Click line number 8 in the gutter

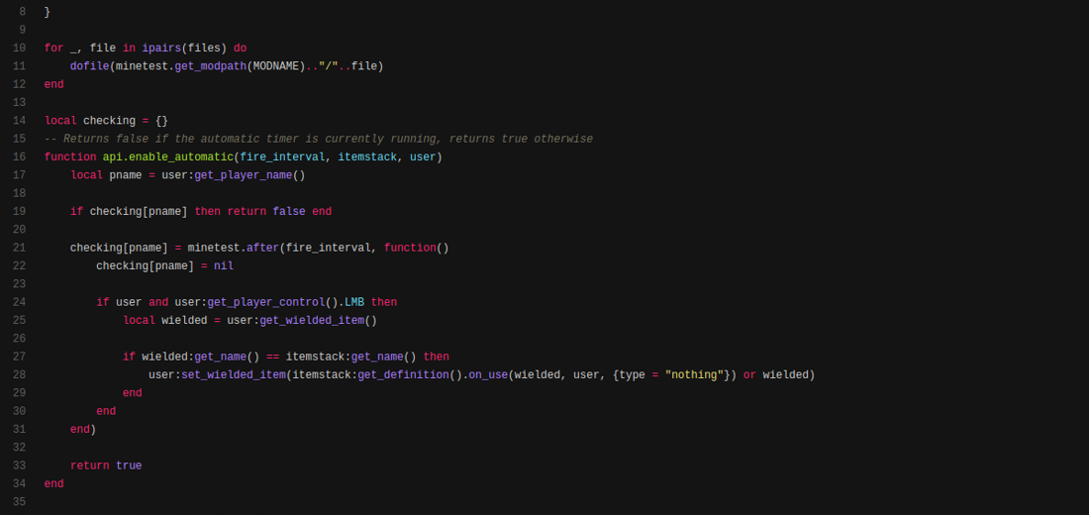click(x=22, y=12)
